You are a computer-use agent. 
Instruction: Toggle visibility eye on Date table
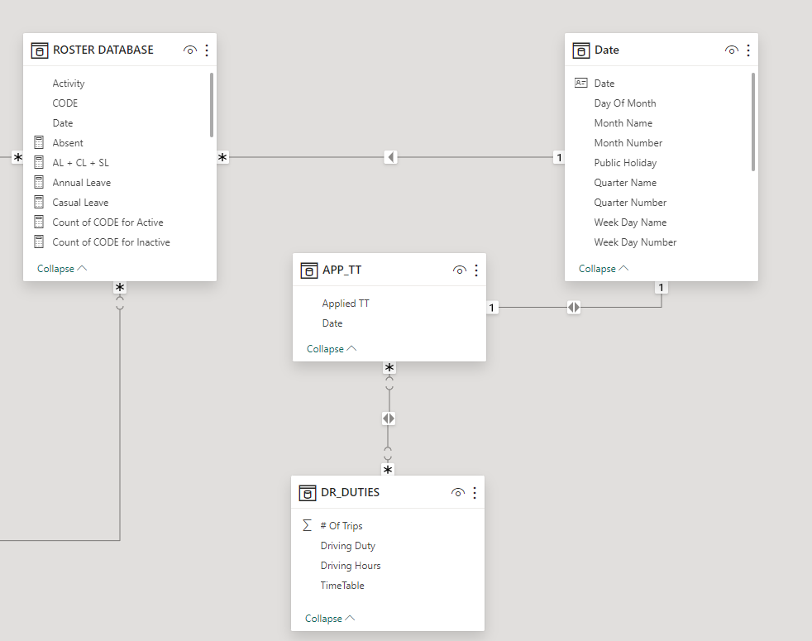(x=732, y=50)
